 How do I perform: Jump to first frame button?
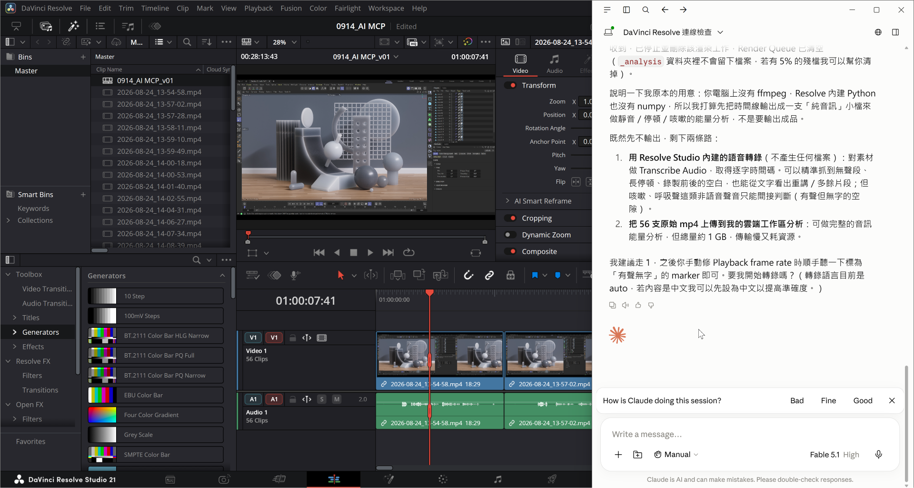(x=319, y=252)
